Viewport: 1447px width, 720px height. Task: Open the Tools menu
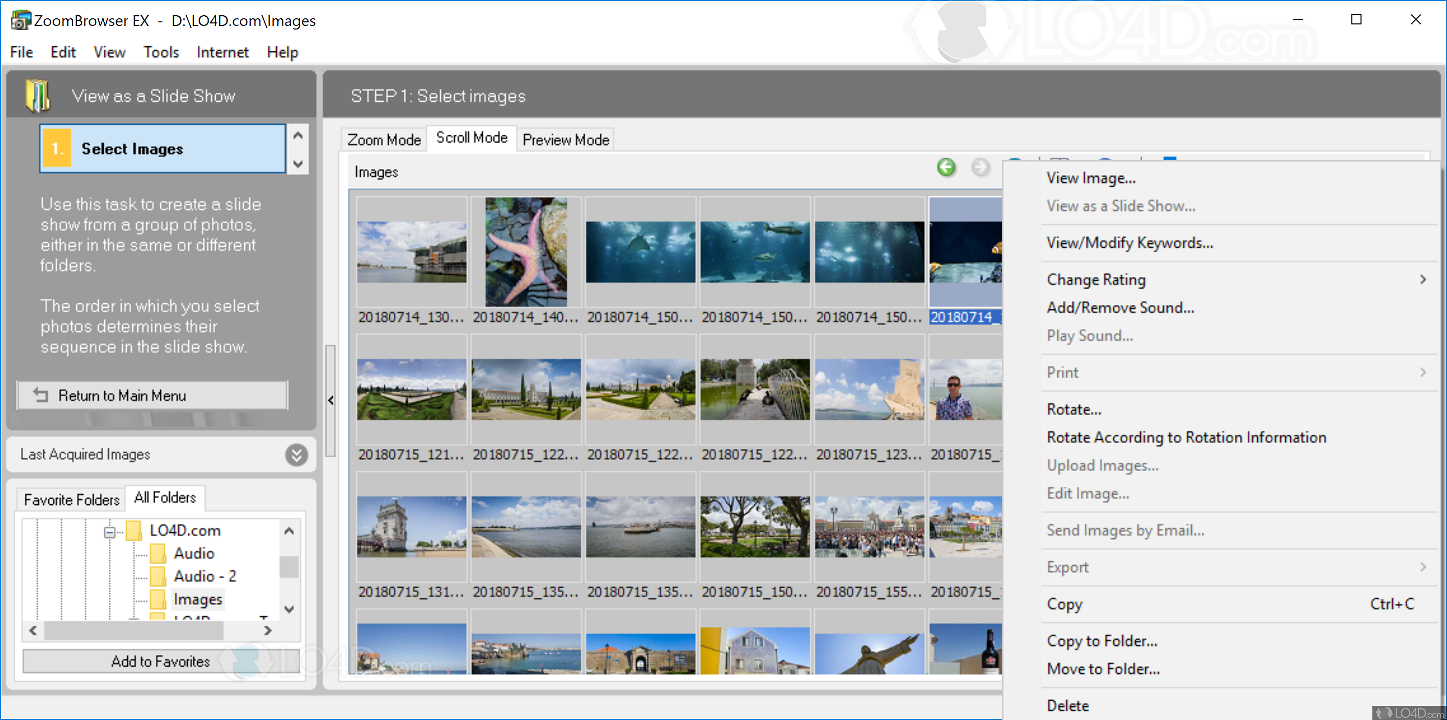tap(161, 52)
